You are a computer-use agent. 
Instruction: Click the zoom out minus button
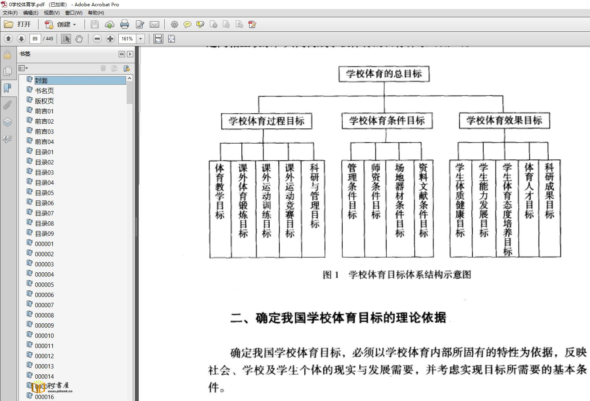(97, 38)
